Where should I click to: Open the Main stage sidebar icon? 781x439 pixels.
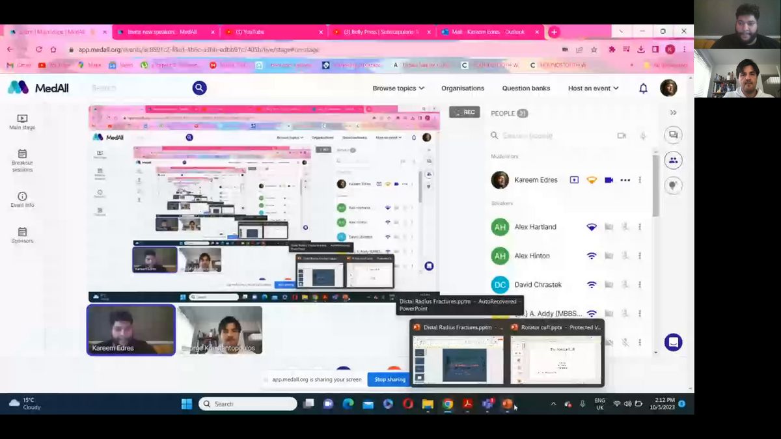(22, 122)
